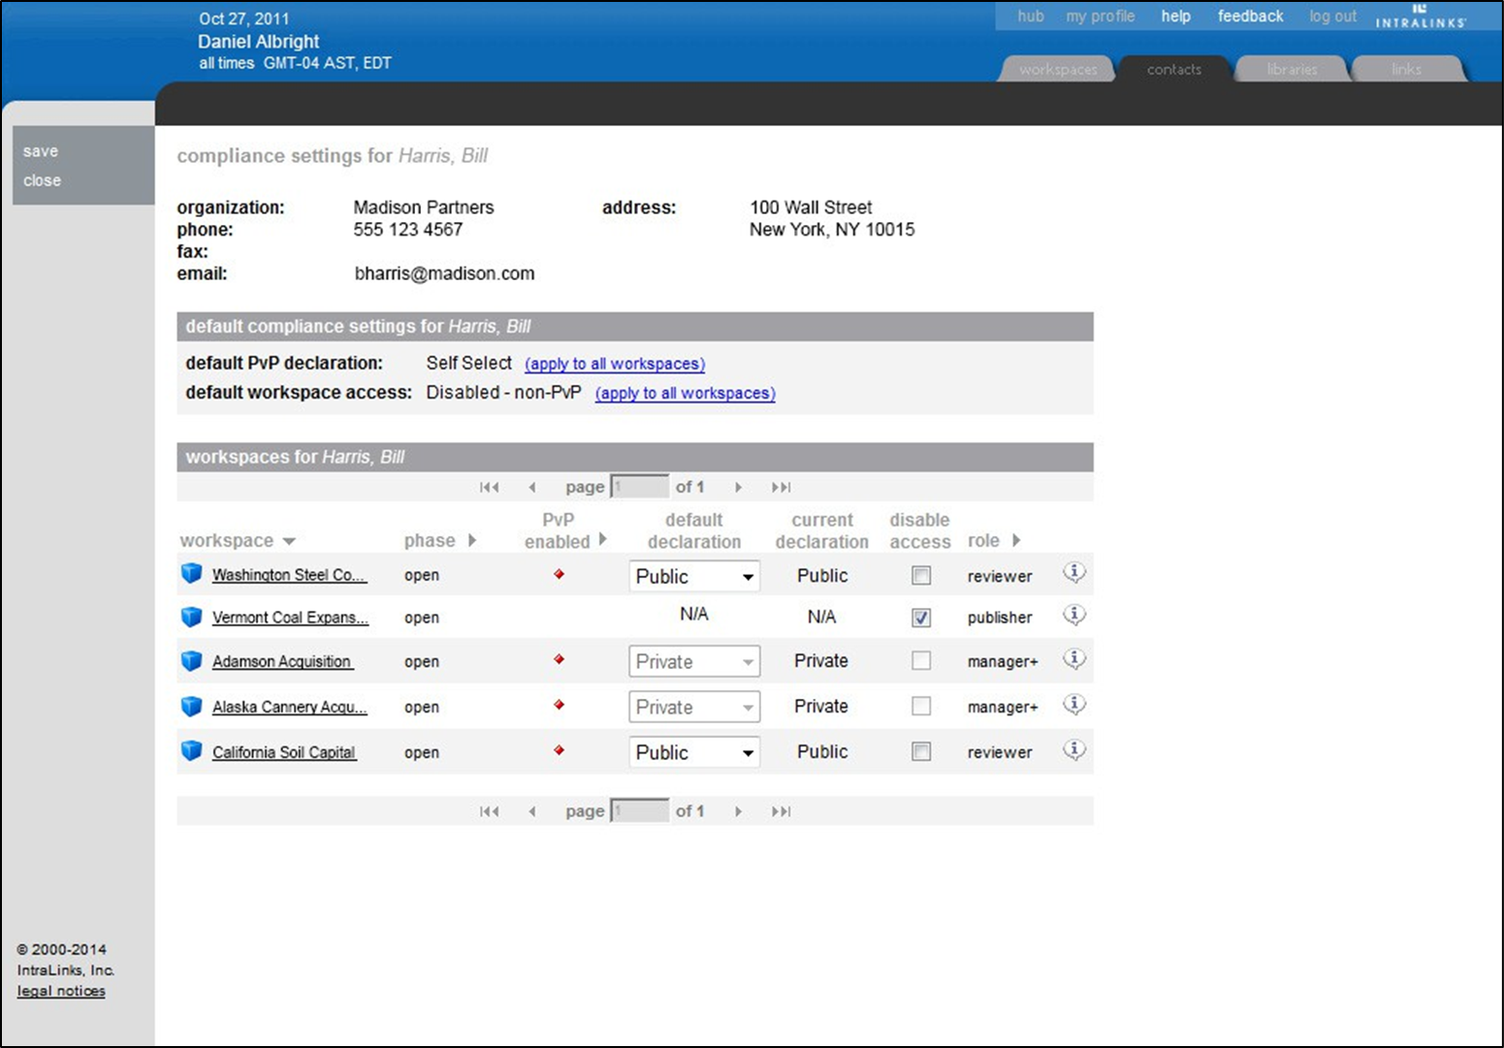The width and height of the screenshot is (1504, 1048).
Task: Open hub from top menu
Action: pos(1031,16)
